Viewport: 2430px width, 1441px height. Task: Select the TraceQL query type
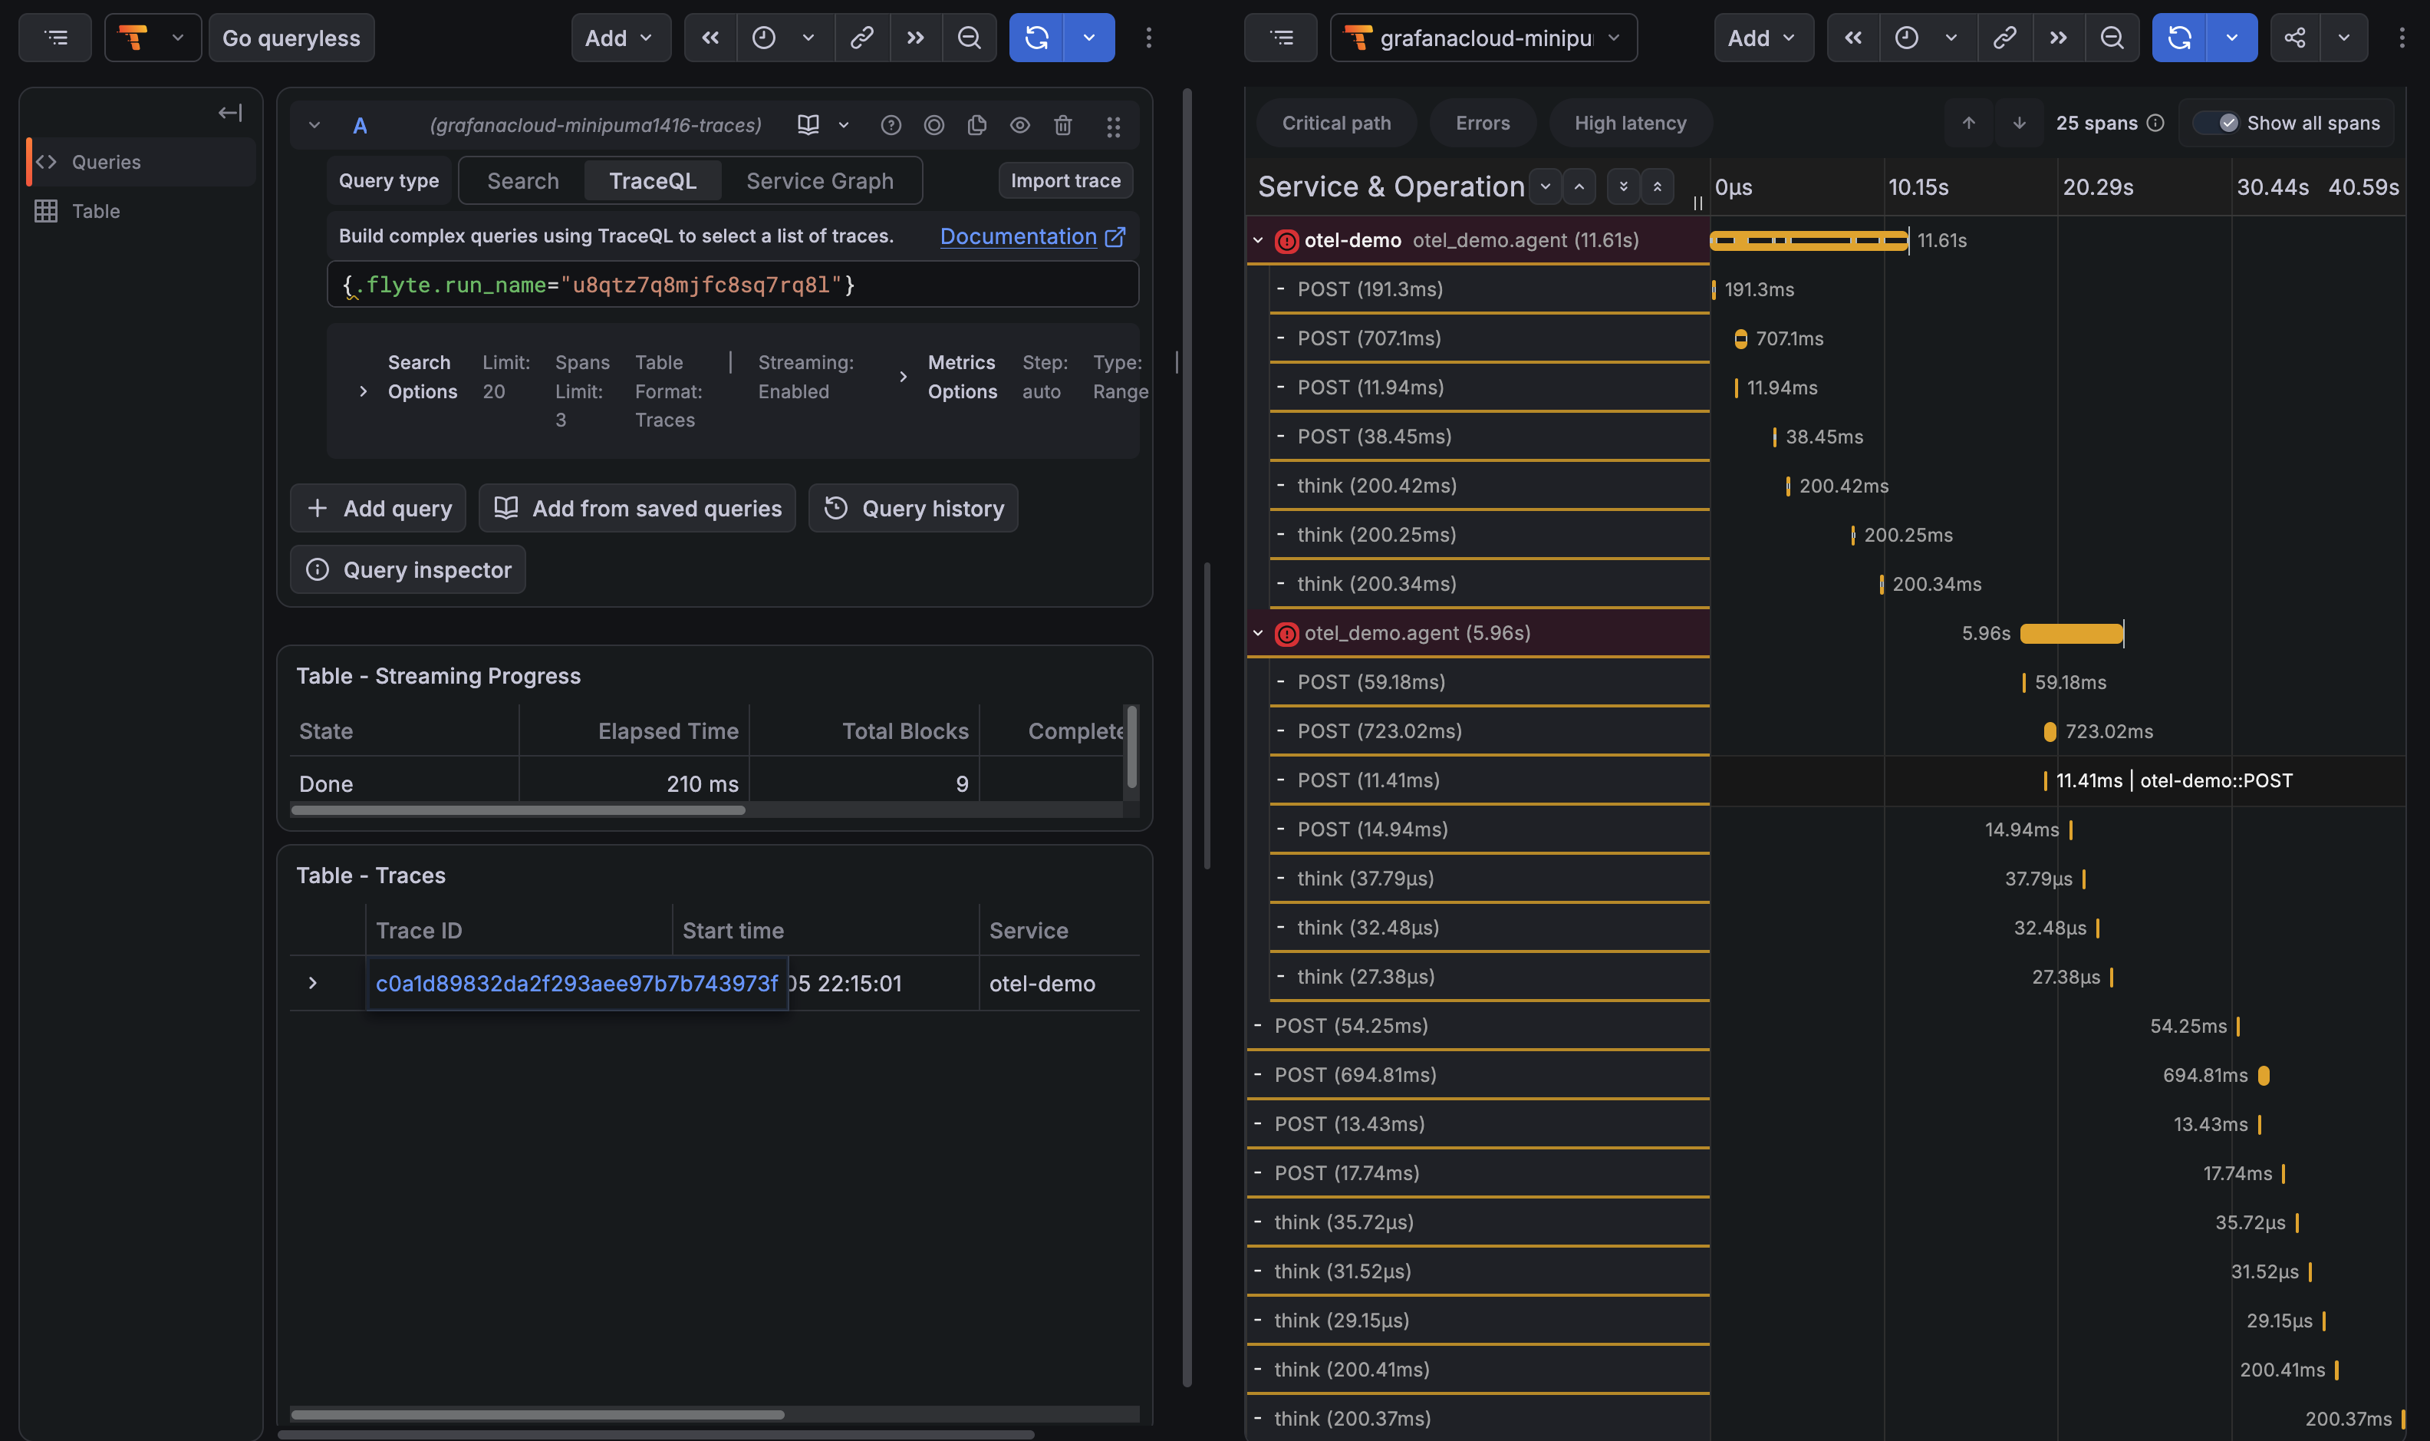pyautogui.click(x=653, y=180)
